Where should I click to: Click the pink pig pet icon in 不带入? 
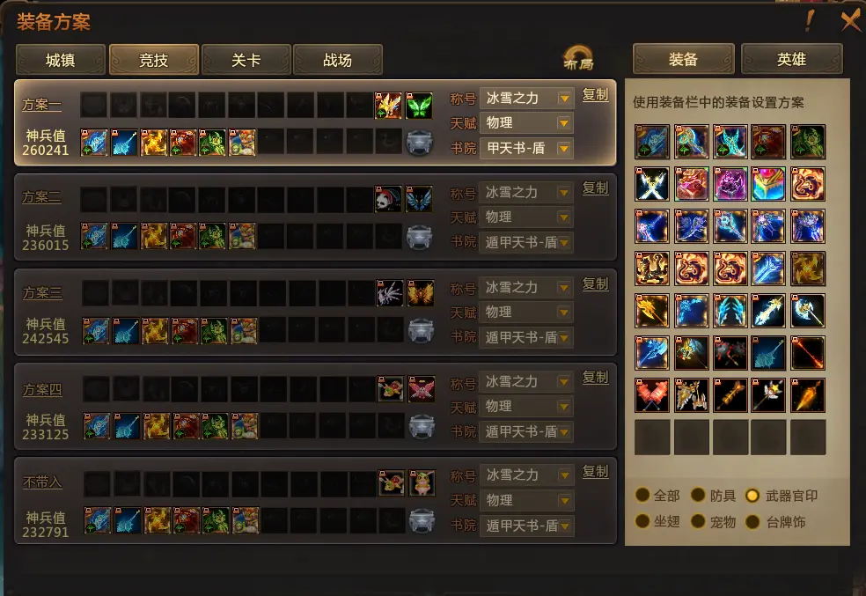pyautogui.click(x=422, y=483)
